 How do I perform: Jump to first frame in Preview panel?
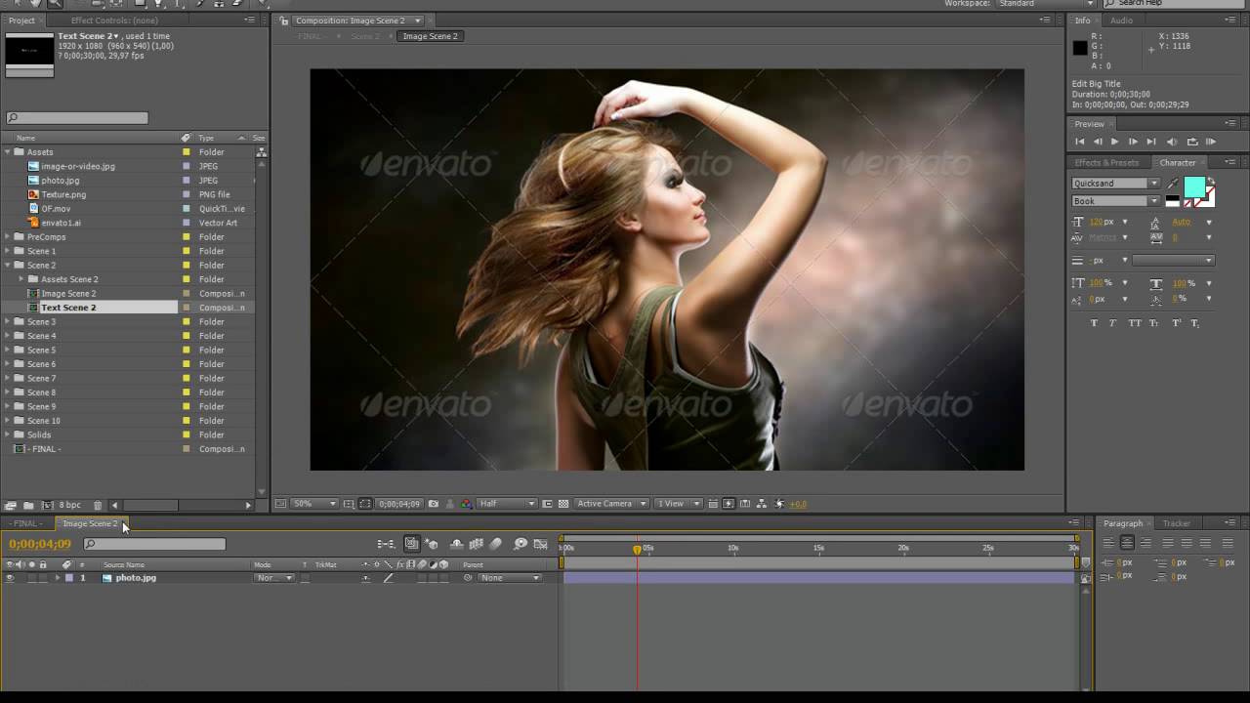pyautogui.click(x=1080, y=142)
